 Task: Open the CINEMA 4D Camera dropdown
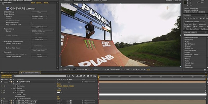(x=42, y=31)
